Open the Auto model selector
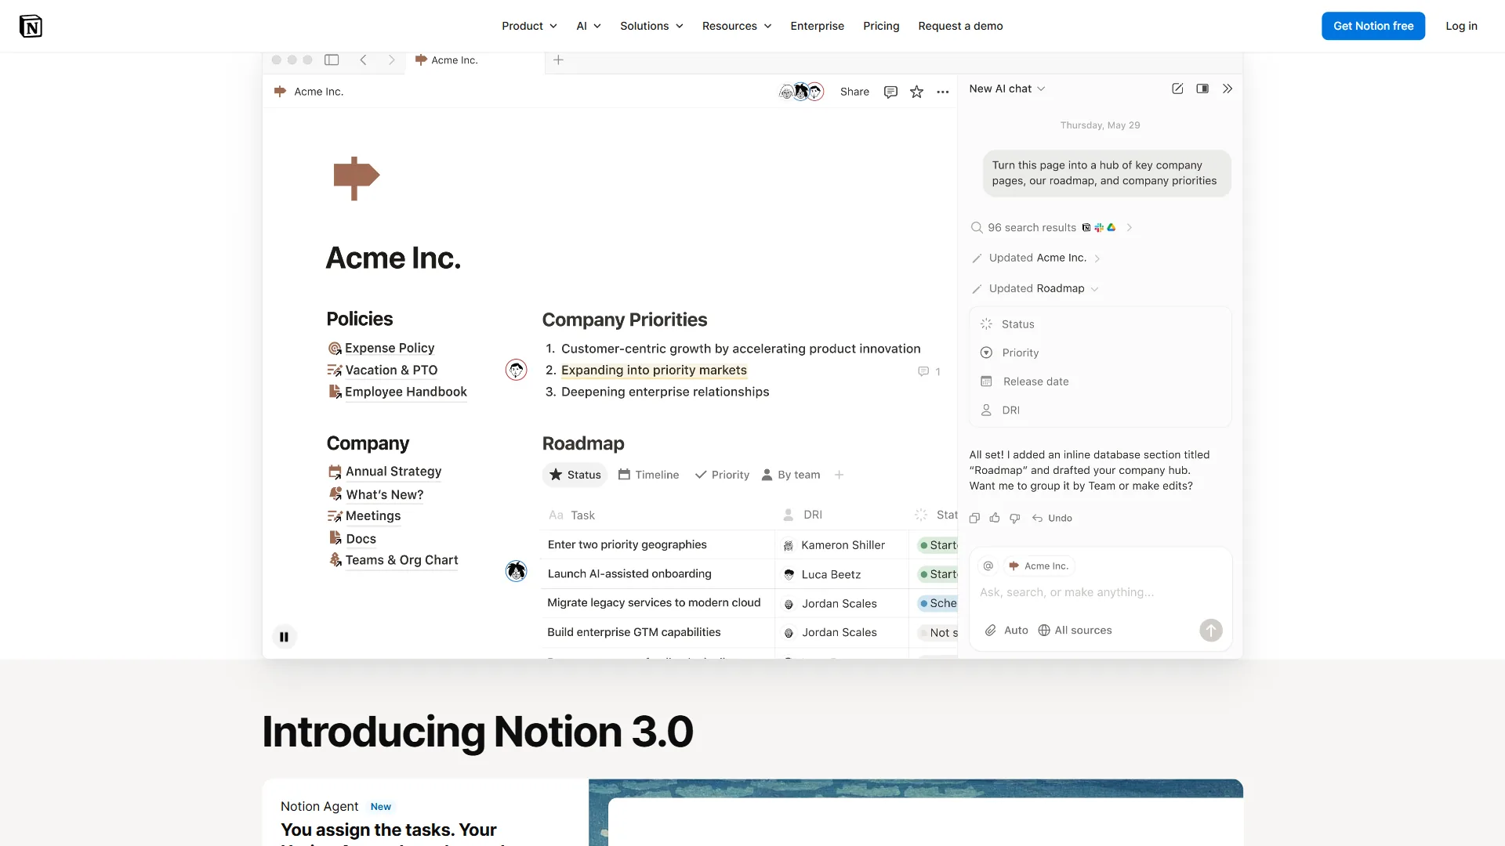This screenshot has width=1505, height=846. click(1016, 630)
